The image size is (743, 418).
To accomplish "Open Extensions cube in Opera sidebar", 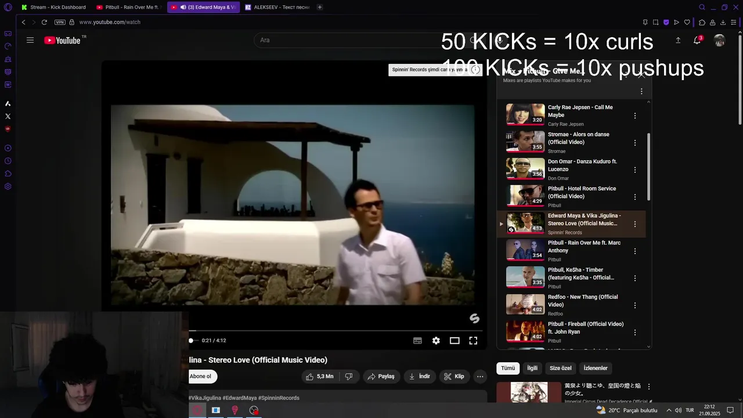I will click(x=8, y=174).
